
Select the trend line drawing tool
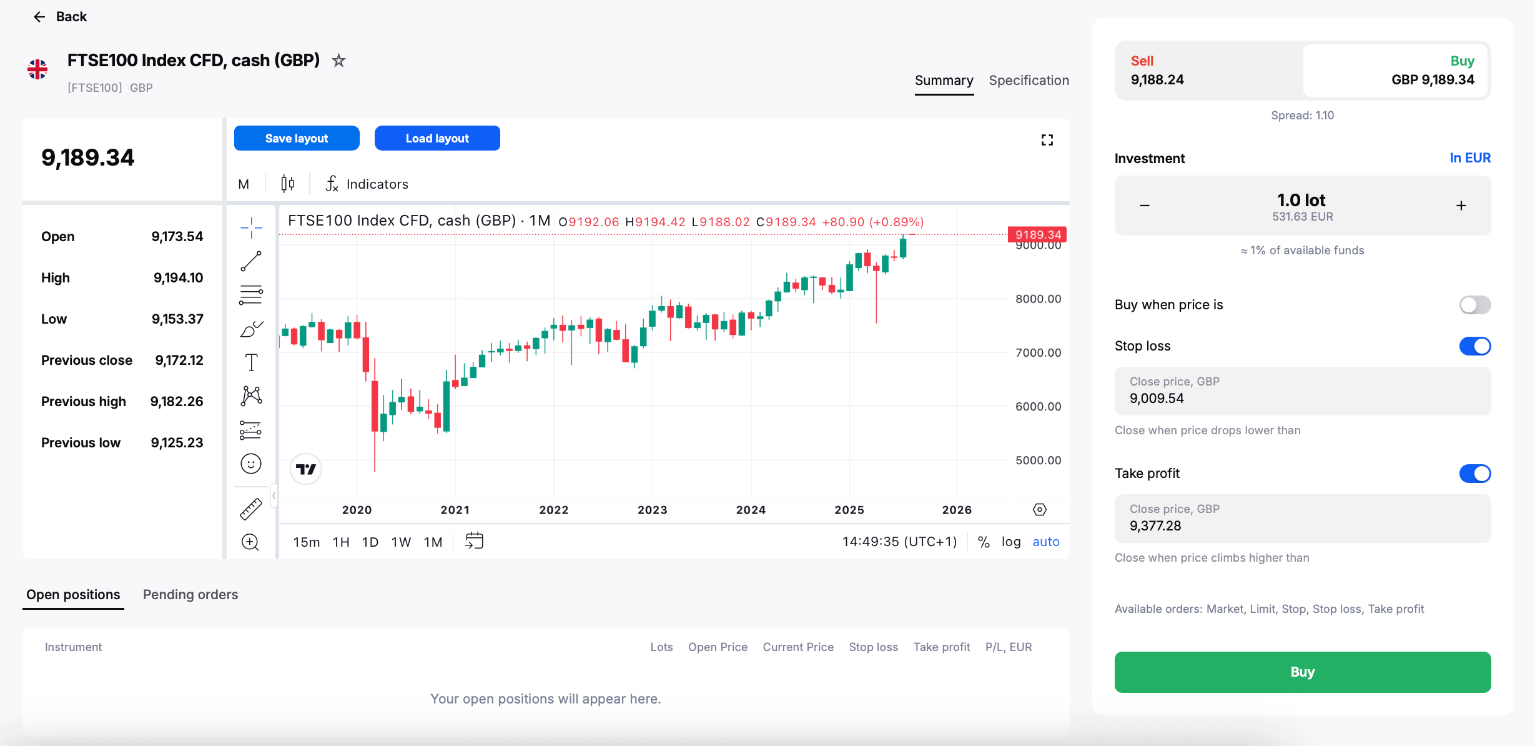(x=251, y=262)
